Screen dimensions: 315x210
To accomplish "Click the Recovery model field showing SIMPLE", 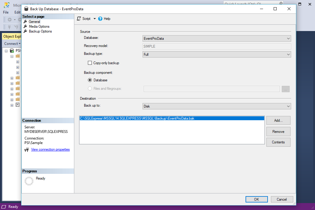I will point(217,46).
